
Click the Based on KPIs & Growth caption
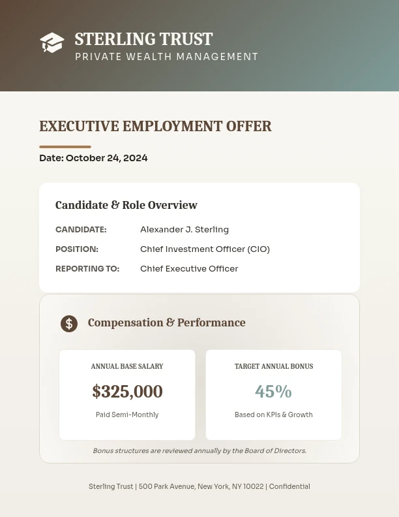coord(274,415)
